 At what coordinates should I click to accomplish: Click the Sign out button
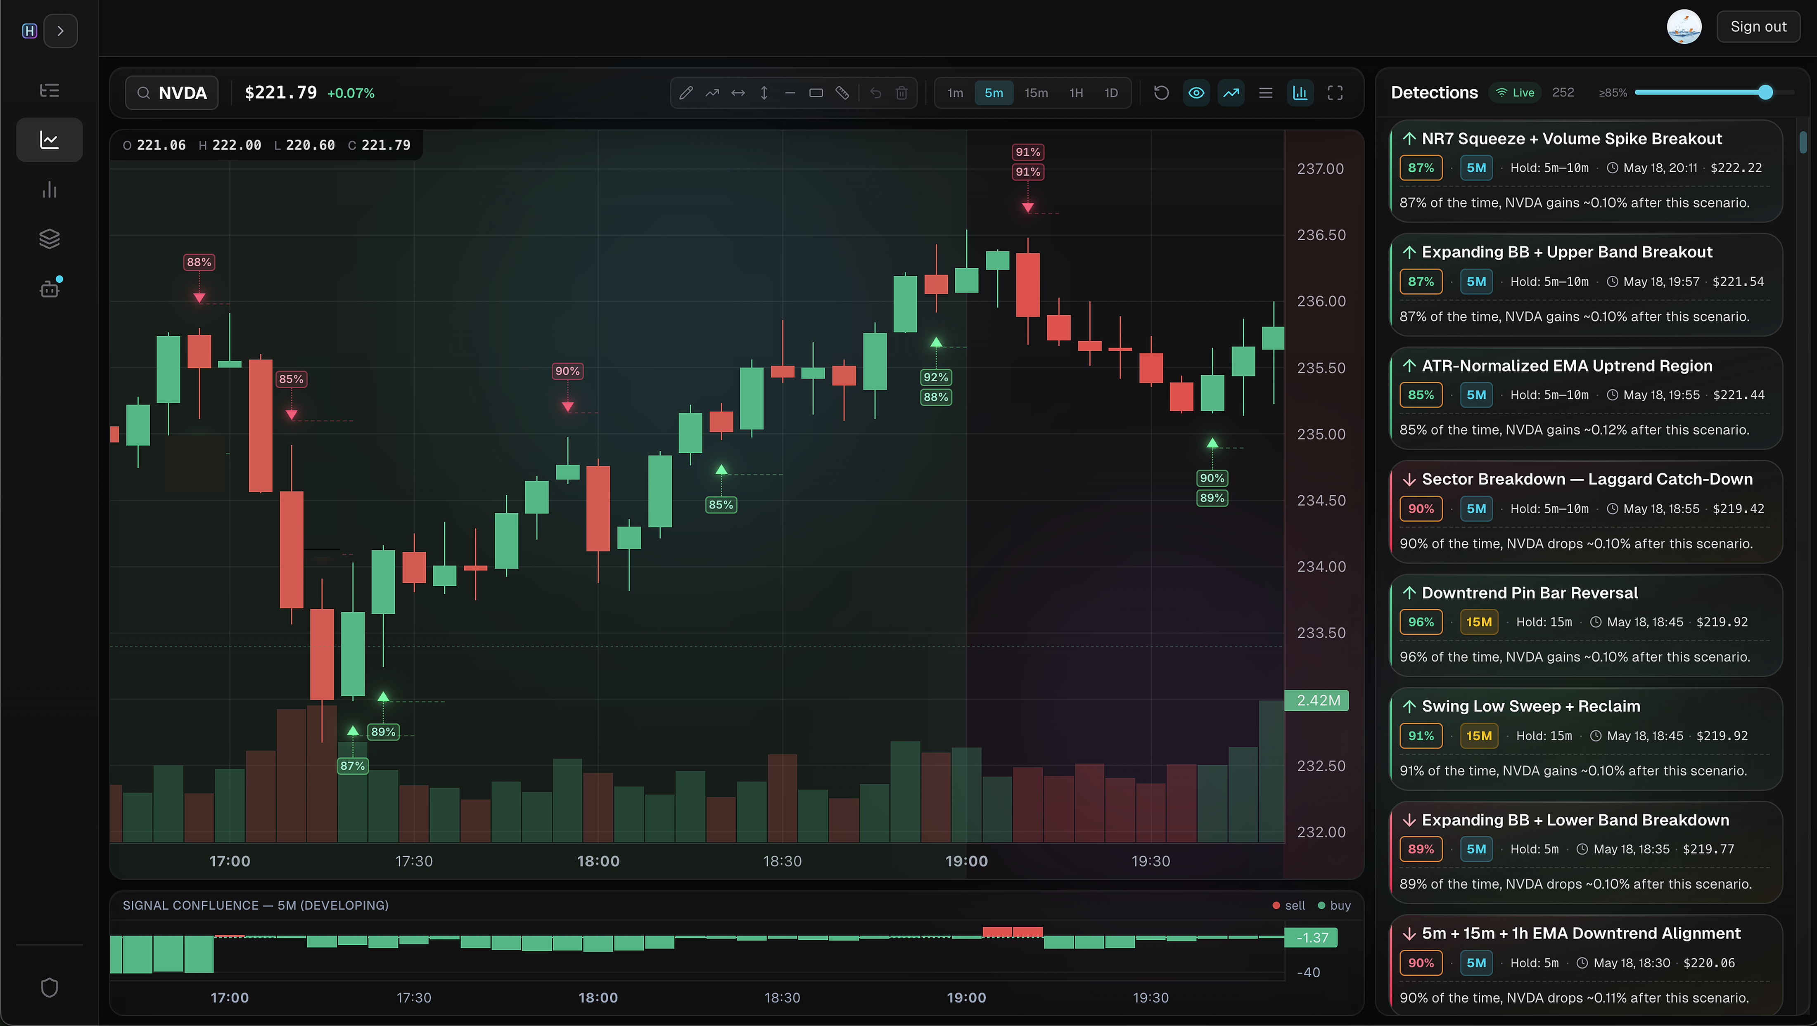(1758, 27)
